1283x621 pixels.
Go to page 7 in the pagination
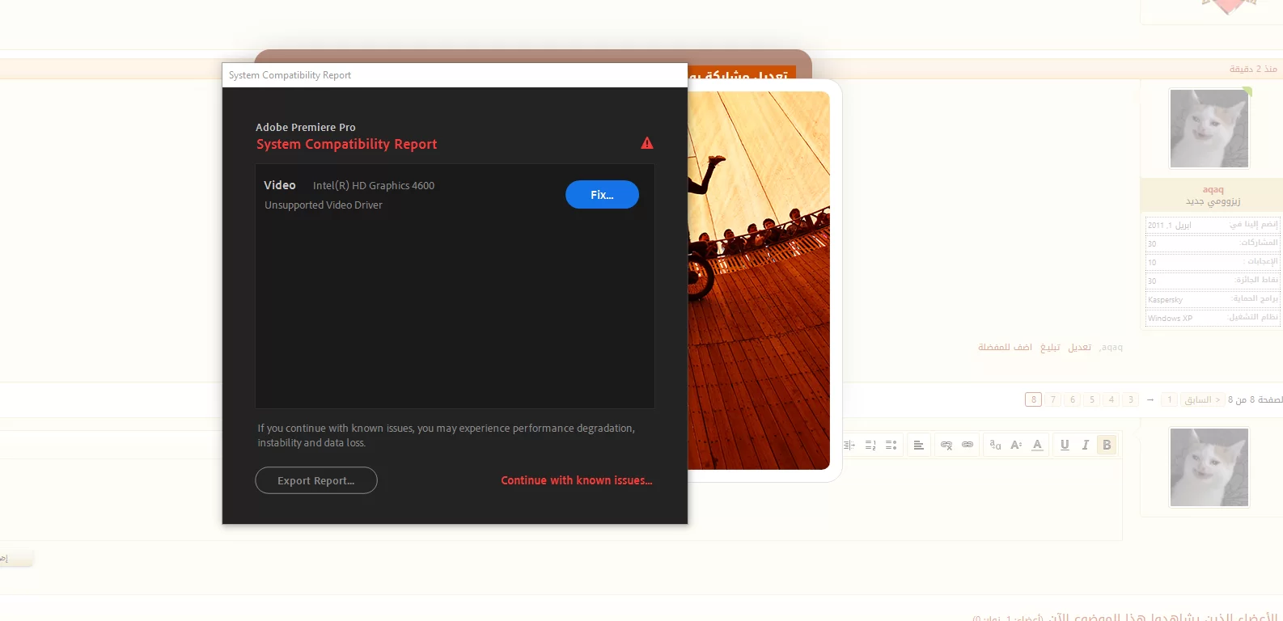point(1053,399)
